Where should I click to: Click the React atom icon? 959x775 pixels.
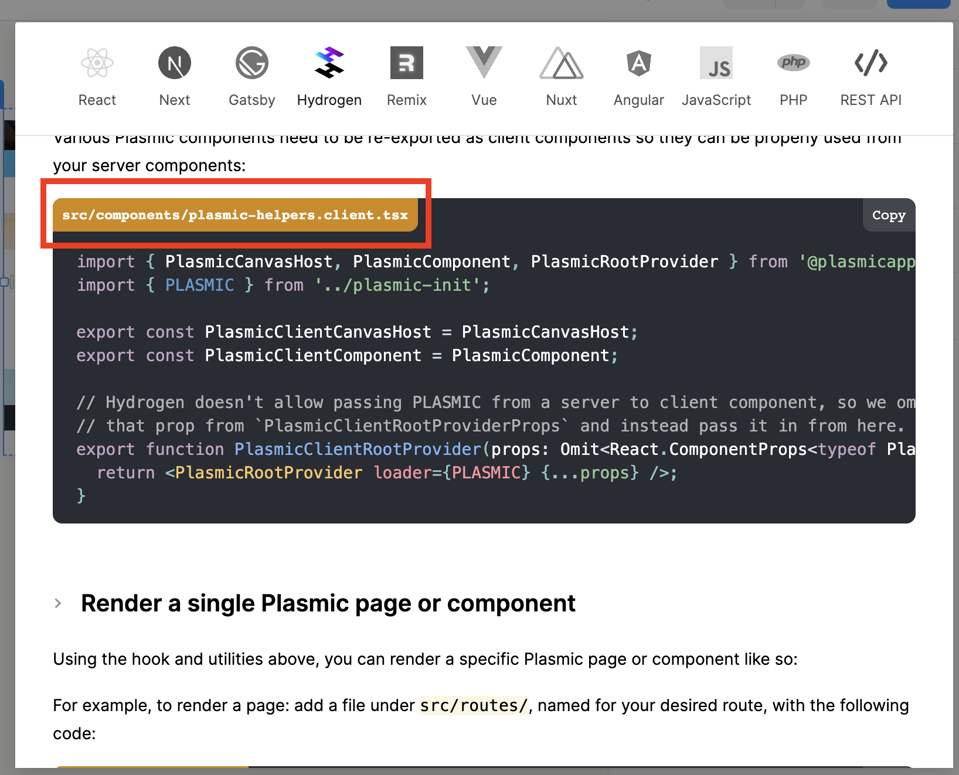tap(97, 63)
